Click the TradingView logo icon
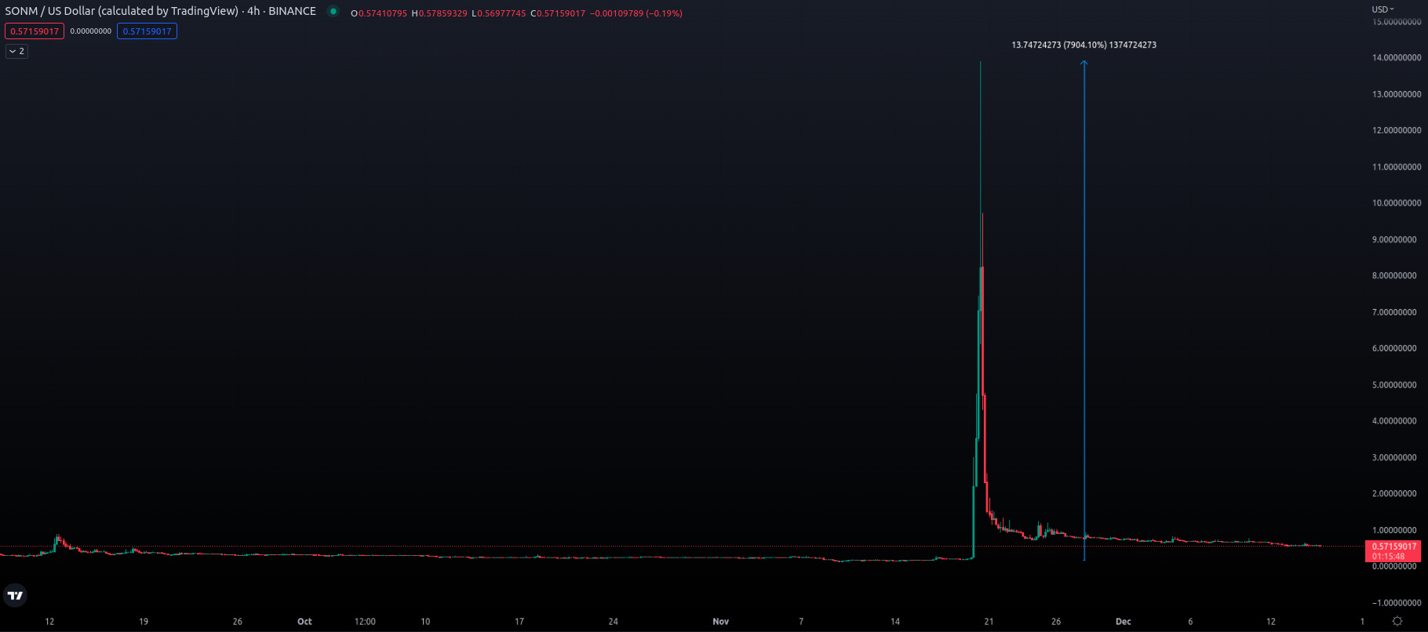The width and height of the screenshot is (1428, 632). 15,596
